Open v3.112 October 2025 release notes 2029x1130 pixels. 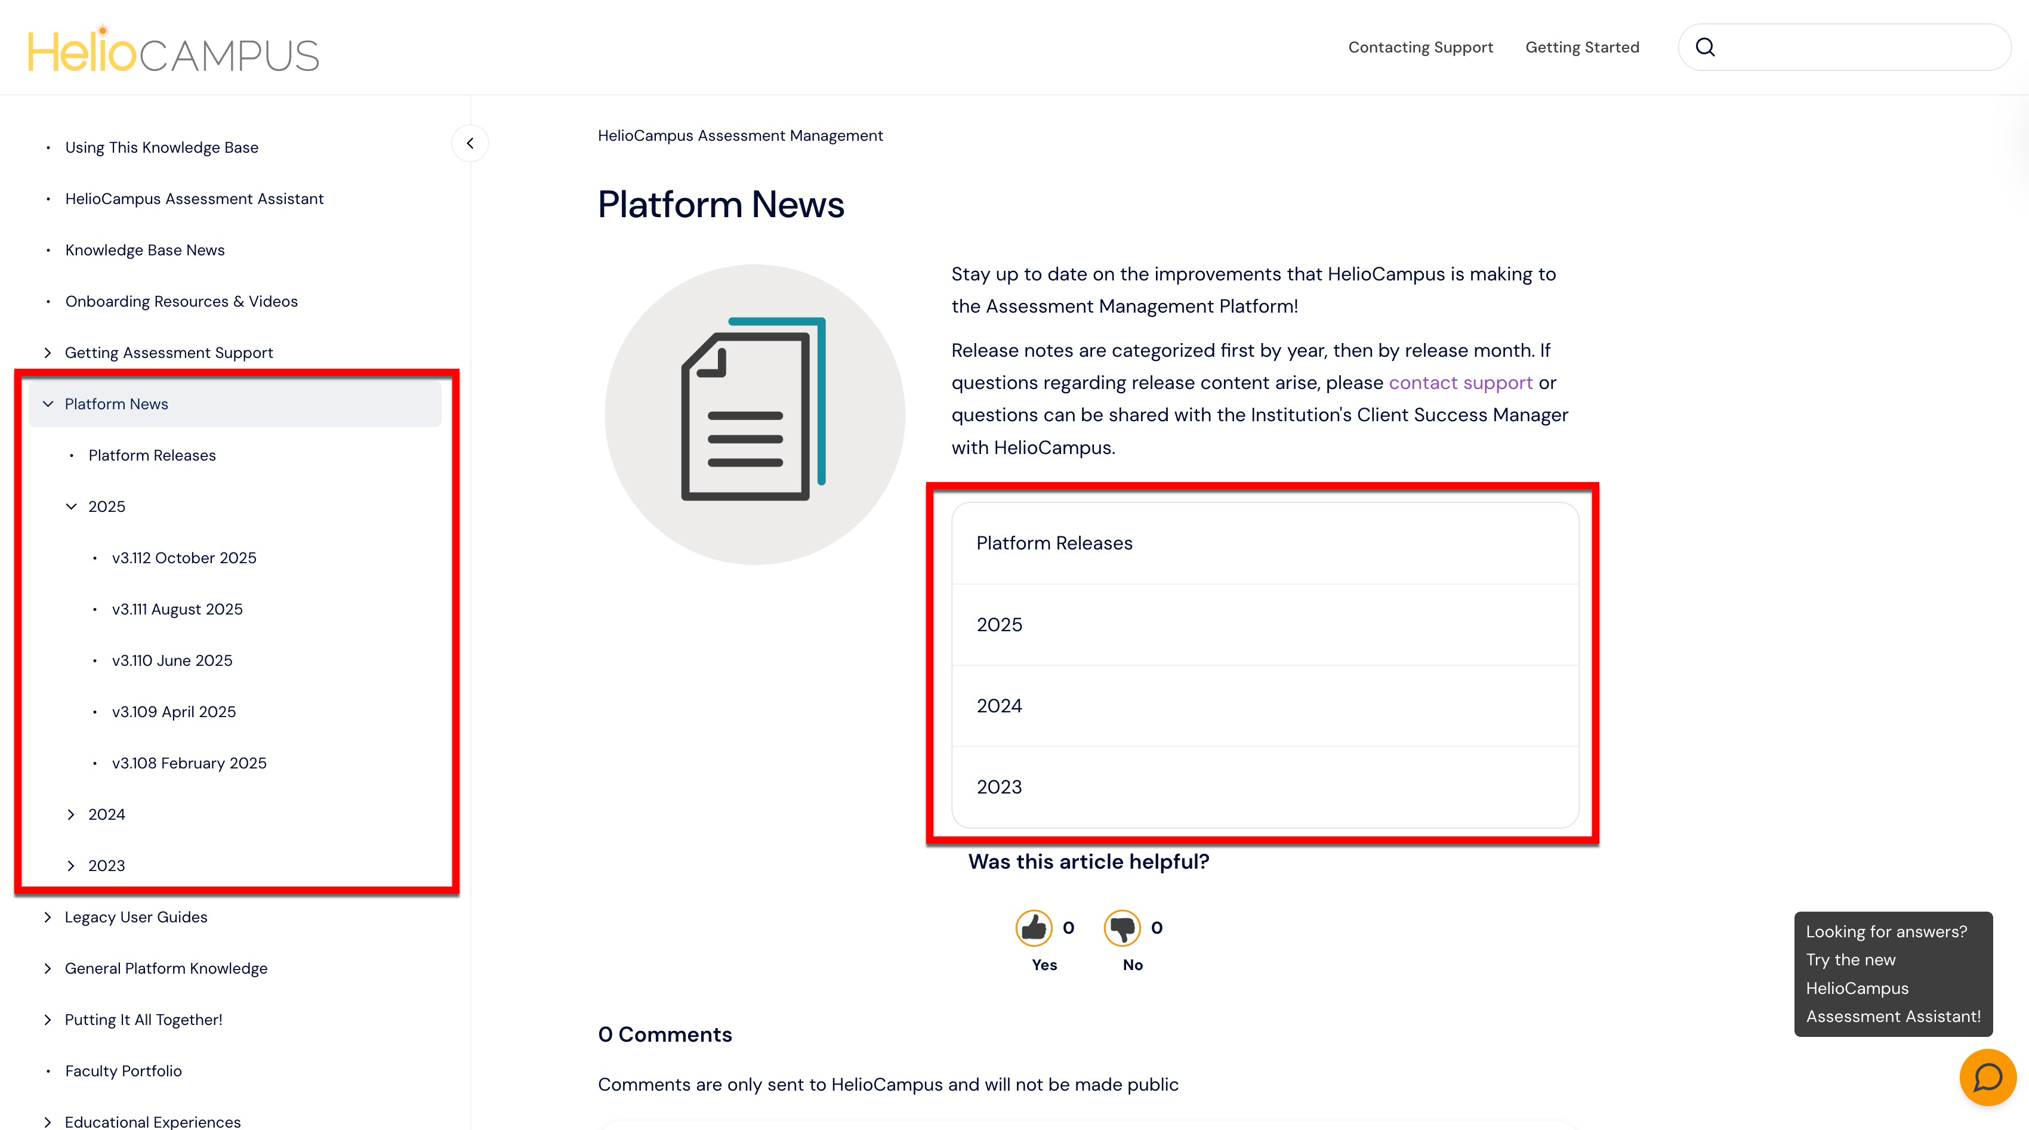pos(184,557)
